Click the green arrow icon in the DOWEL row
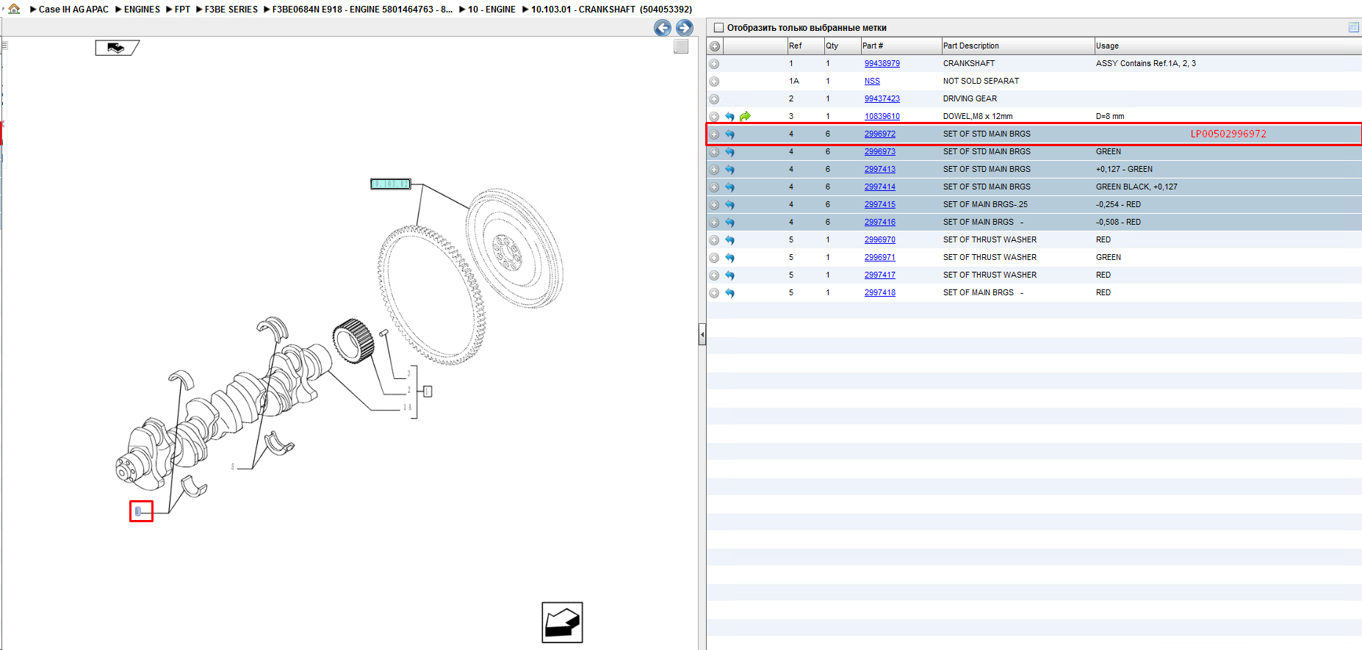Image resolution: width=1362 pixels, height=650 pixels. 745,116
